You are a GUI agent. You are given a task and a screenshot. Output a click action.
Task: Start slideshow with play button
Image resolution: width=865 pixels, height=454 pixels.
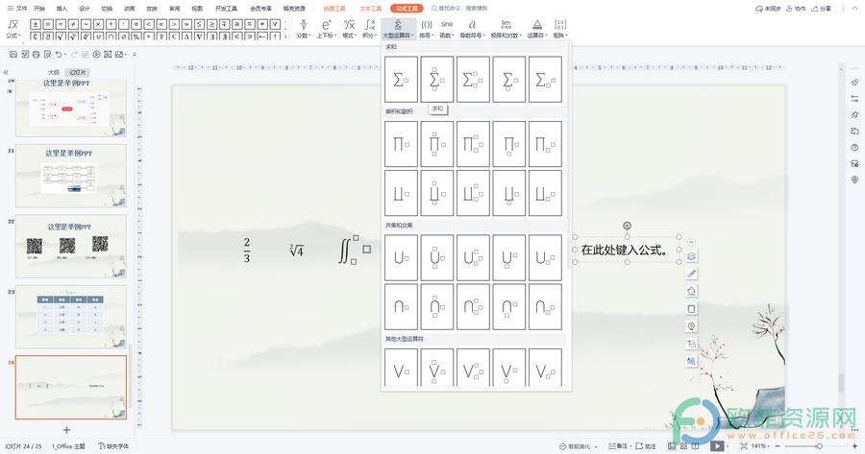click(717, 445)
